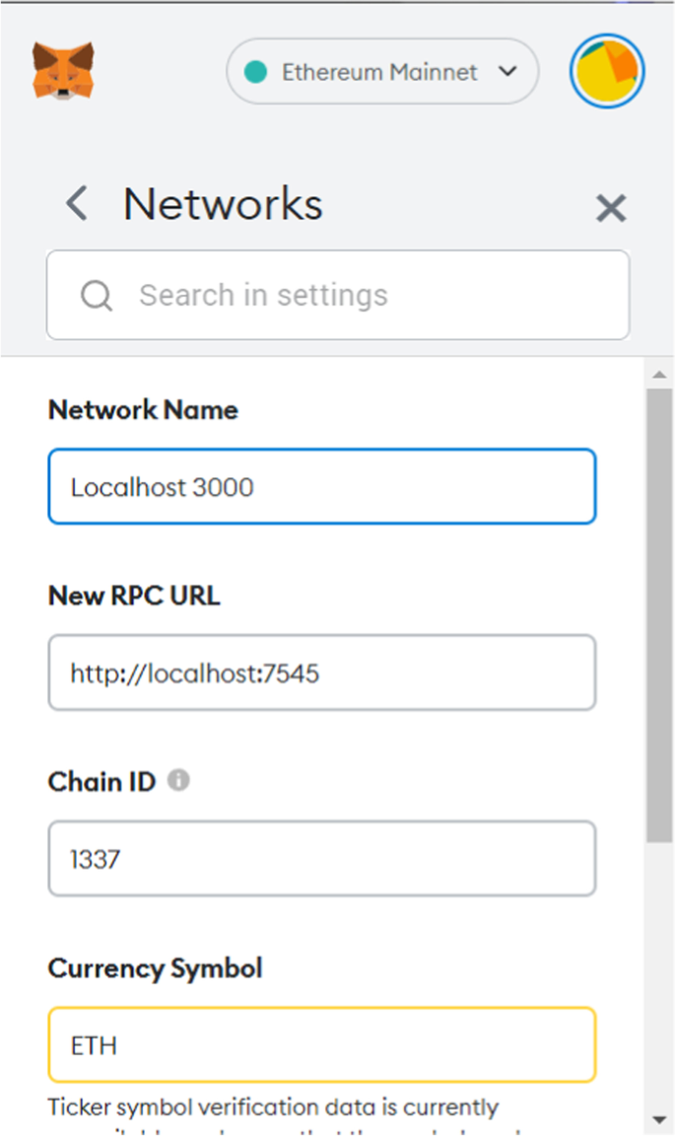Click the MetaMask fox logo
Screen dimensions: 675x1136
[63, 70]
